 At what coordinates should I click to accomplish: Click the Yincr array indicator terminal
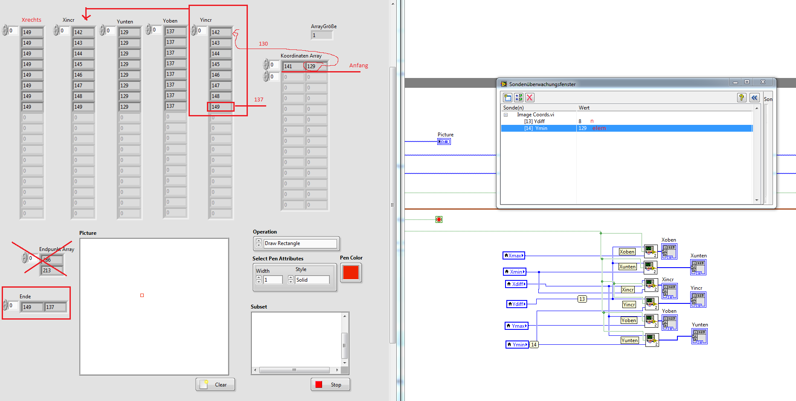pos(698,300)
